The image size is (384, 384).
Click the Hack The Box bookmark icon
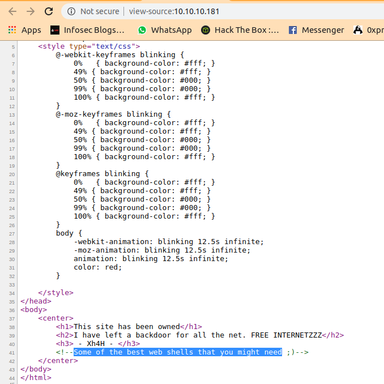pyautogui.click(x=206, y=30)
